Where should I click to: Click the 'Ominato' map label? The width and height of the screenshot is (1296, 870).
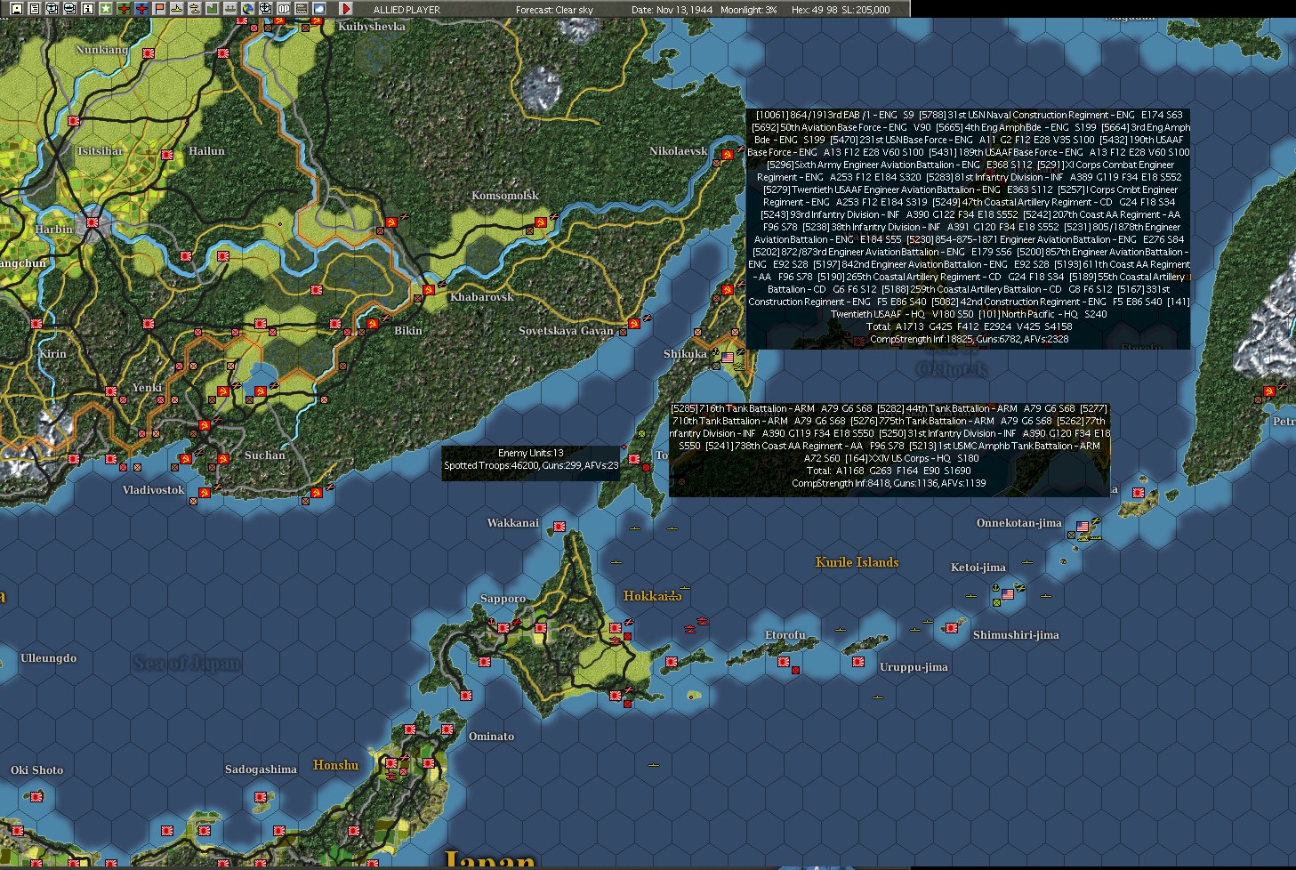coord(492,737)
